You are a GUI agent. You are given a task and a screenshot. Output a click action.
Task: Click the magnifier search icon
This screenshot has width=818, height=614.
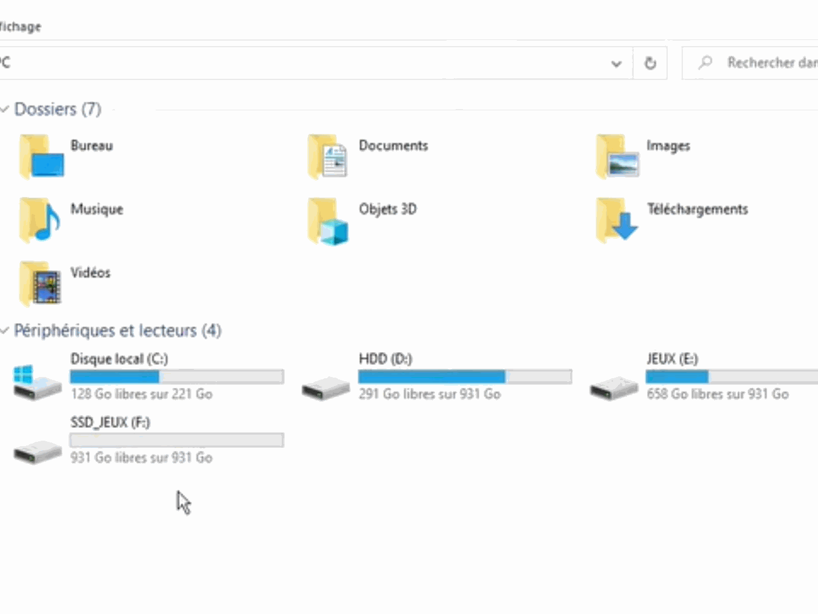tap(705, 62)
